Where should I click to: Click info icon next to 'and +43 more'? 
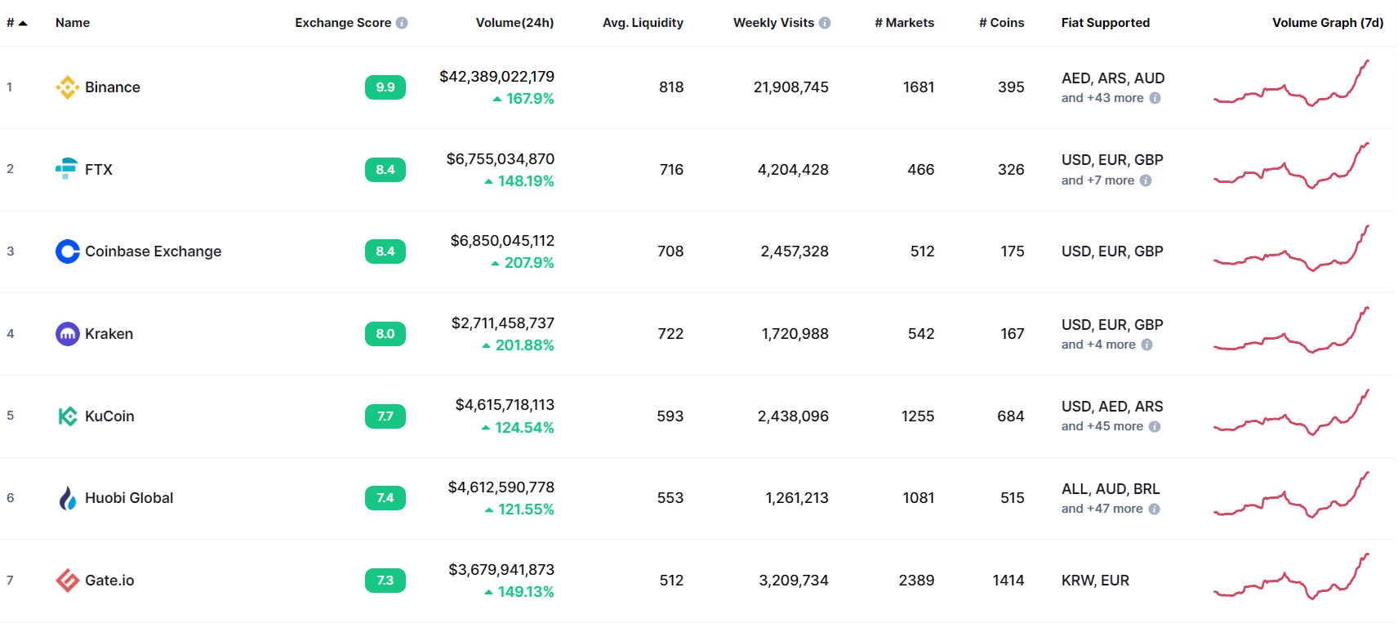(x=1155, y=98)
